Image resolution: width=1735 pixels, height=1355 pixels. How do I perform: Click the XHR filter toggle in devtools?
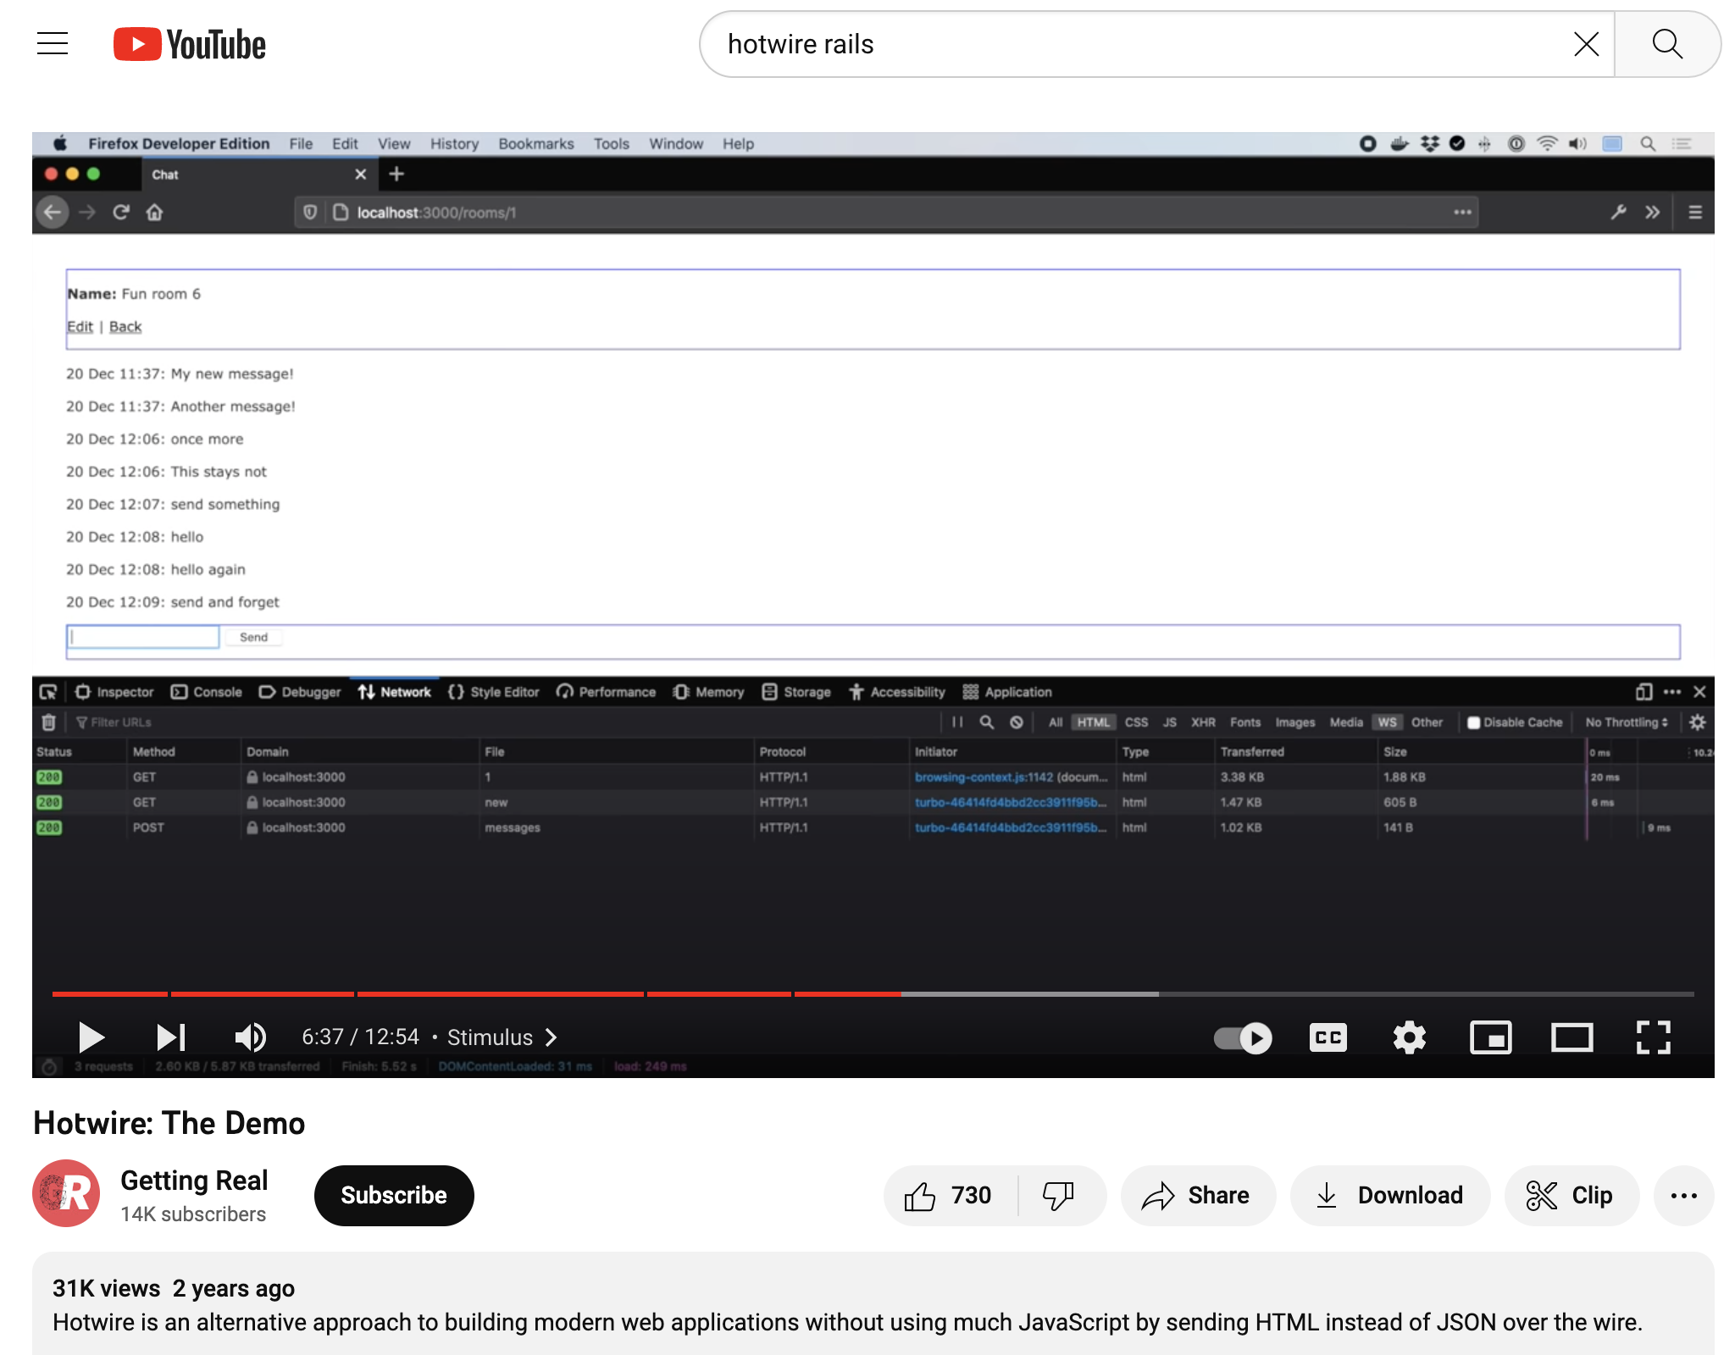(x=1203, y=722)
